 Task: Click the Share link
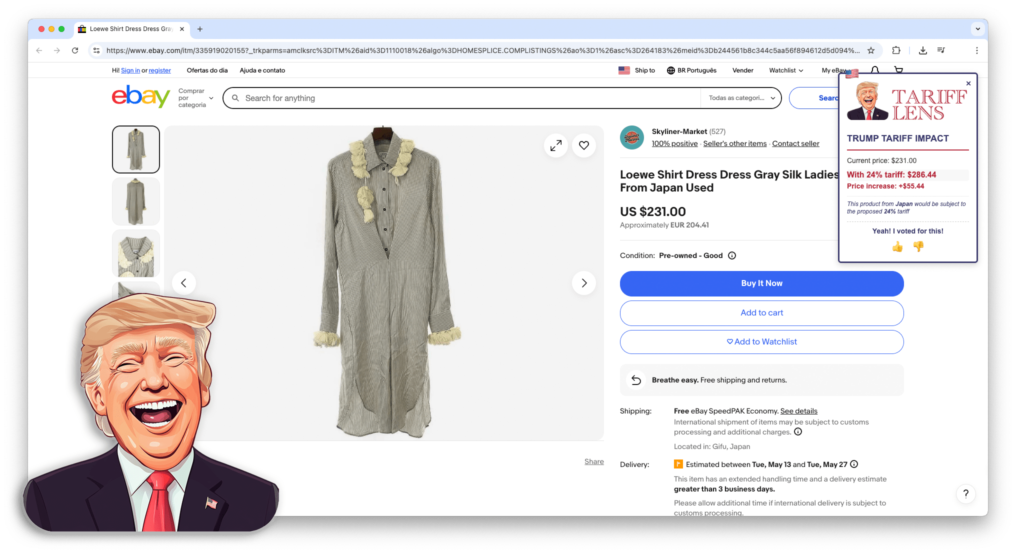(x=594, y=461)
